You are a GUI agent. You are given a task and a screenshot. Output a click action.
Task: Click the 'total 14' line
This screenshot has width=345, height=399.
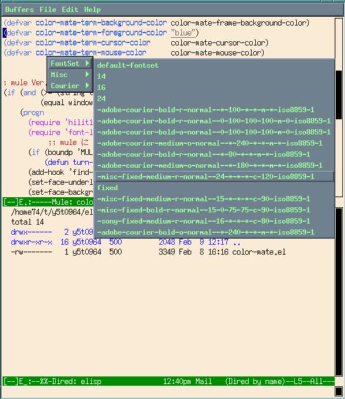[x=28, y=222]
